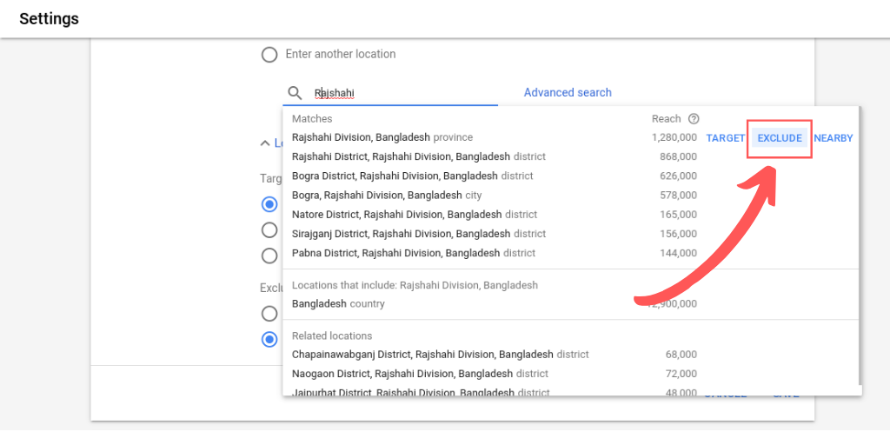Select the third radio button under Target
Image resolution: width=890 pixels, height=445 pixels.
pos(269,256)
